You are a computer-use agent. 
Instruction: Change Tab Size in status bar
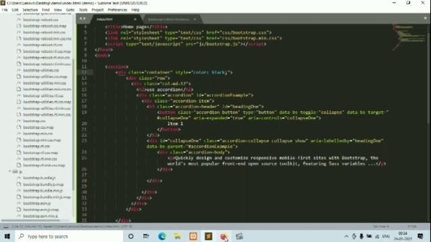point(380,227)
